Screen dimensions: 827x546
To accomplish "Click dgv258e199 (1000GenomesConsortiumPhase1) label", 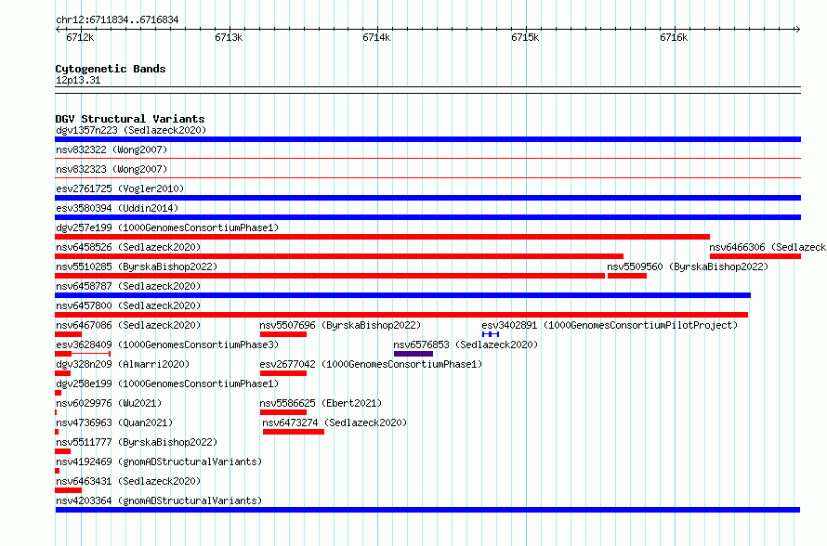I will [x=167, y=383].
